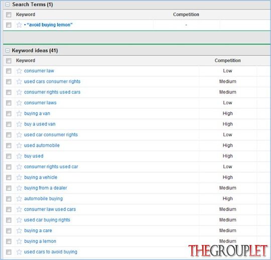271x260 pixels.
Task: Open the used car consumer rights link
Action: pyautogui.click(x=51, y=135)
